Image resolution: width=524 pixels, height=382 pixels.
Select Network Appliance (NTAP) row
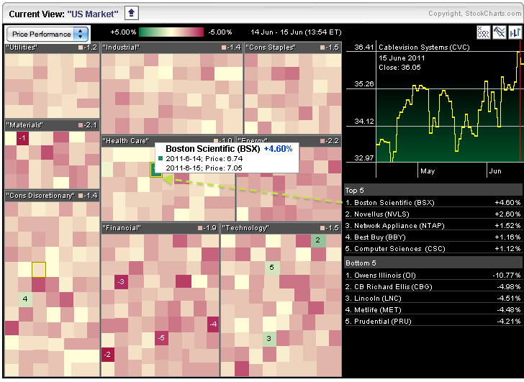(433, 226)
